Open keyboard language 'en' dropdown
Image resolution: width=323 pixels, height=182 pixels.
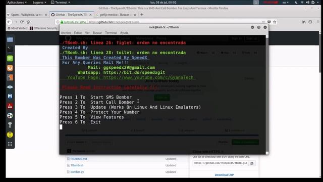click(285, 3)
